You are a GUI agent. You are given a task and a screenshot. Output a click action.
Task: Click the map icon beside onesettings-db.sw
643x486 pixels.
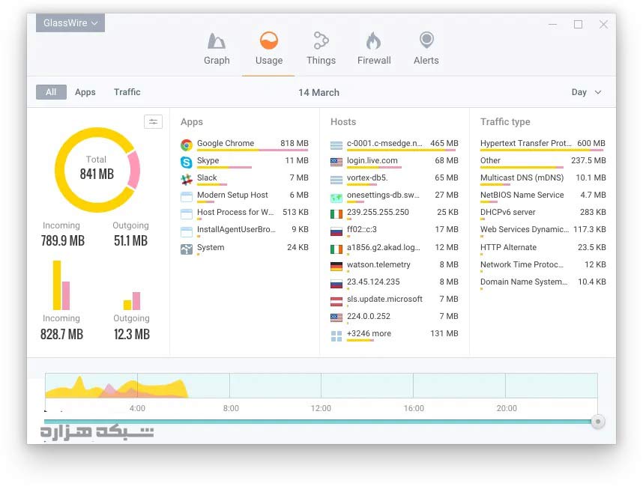click(336, 198)
